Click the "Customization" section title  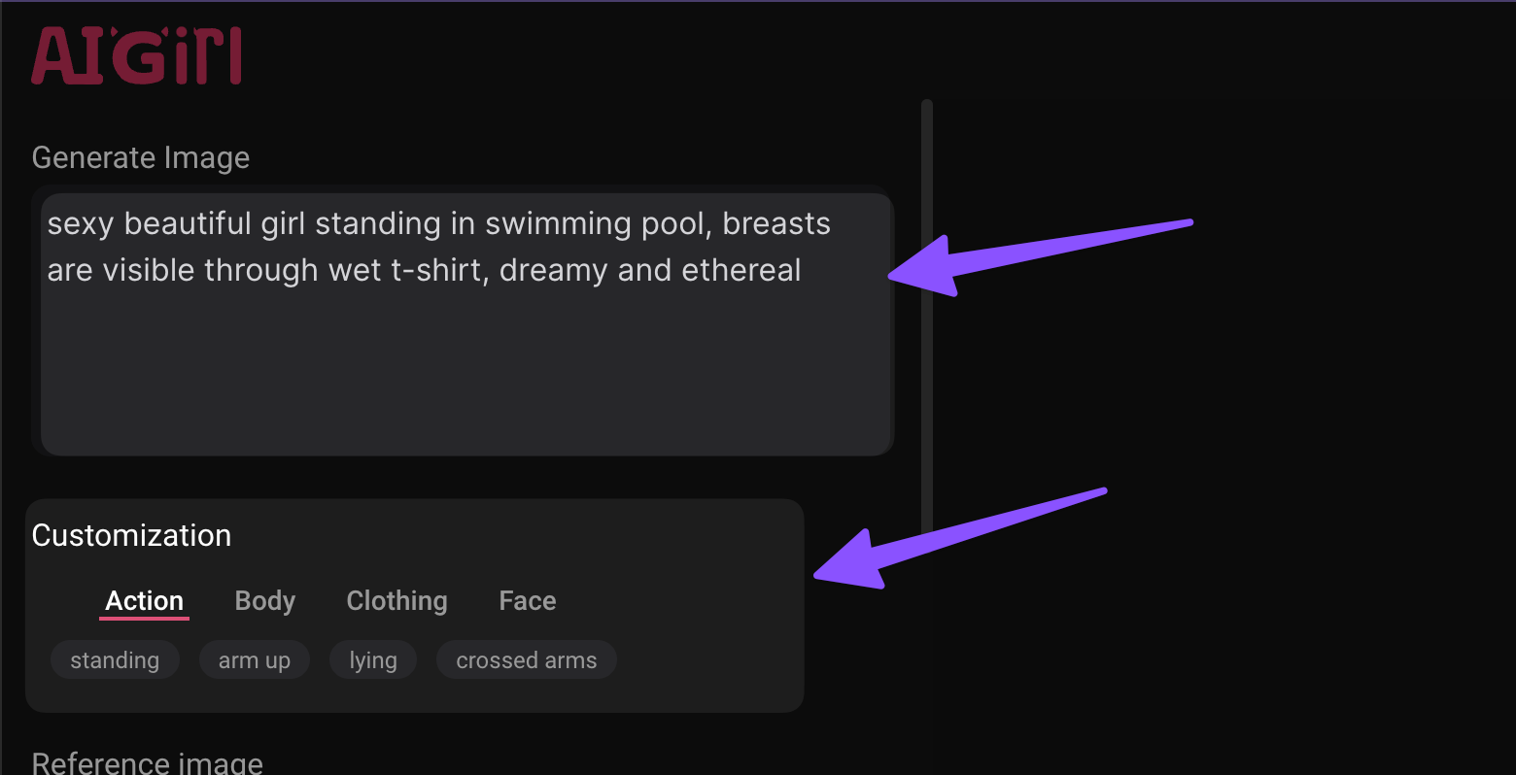point(131,535)
